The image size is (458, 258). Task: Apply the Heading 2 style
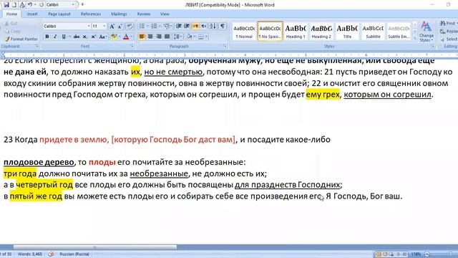tap(321, 32)
